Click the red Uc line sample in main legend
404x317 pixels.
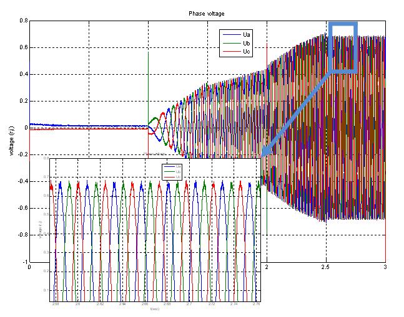[232, 52]
